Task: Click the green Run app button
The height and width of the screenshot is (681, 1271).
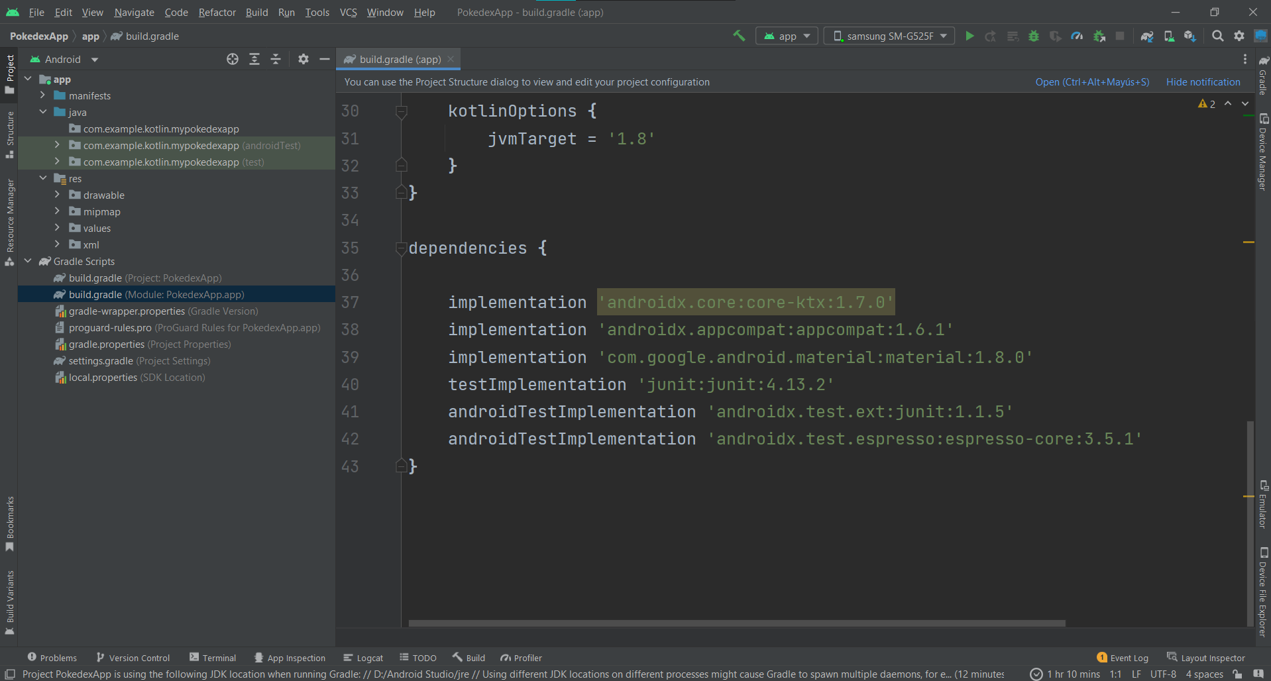Action: click(969, 36)
